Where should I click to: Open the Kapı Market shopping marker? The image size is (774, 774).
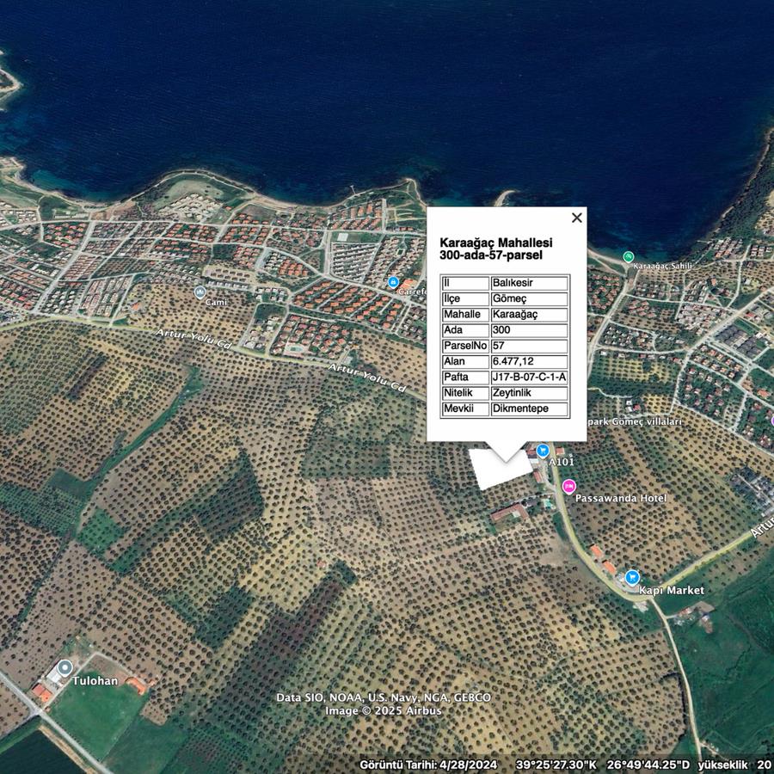633,577
